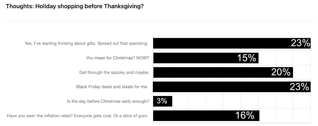Pick the 'Black Friday deals and steals' option
The width and height of the screenshot is (318, 126).
click(x=112, y=87)
